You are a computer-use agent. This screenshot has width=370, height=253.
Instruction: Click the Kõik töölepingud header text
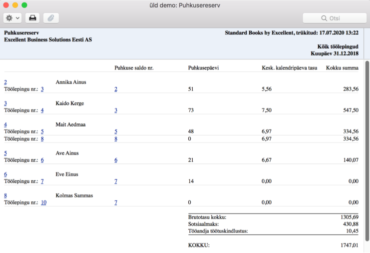coord(338,47)
